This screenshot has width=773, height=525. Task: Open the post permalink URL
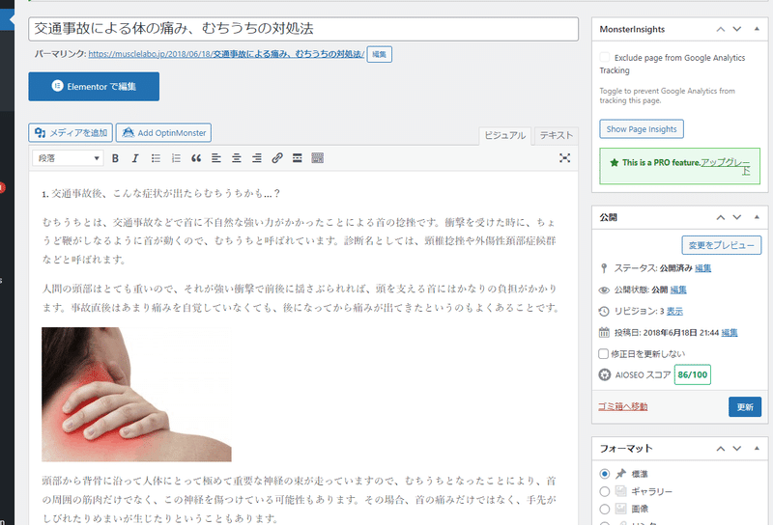pyautogui.click(x=226, y=54)
